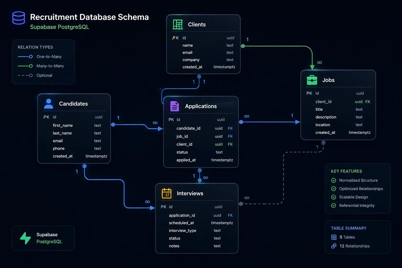Image resolution: width=402 pixels, height=268 pixels.
Task: Click the Supabase lightning bolt logo
Action: [26, 238]
